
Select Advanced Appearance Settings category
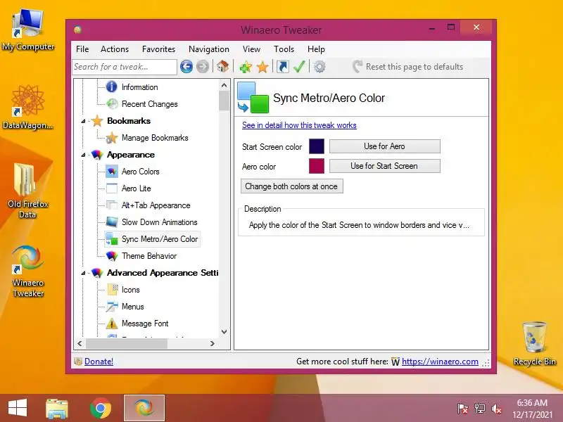pos(163,273)
